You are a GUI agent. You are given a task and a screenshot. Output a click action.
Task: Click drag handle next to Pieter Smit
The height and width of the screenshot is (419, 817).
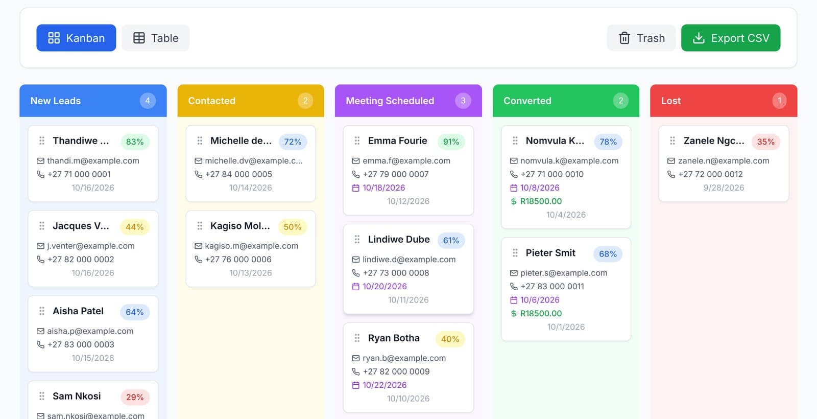515,253
